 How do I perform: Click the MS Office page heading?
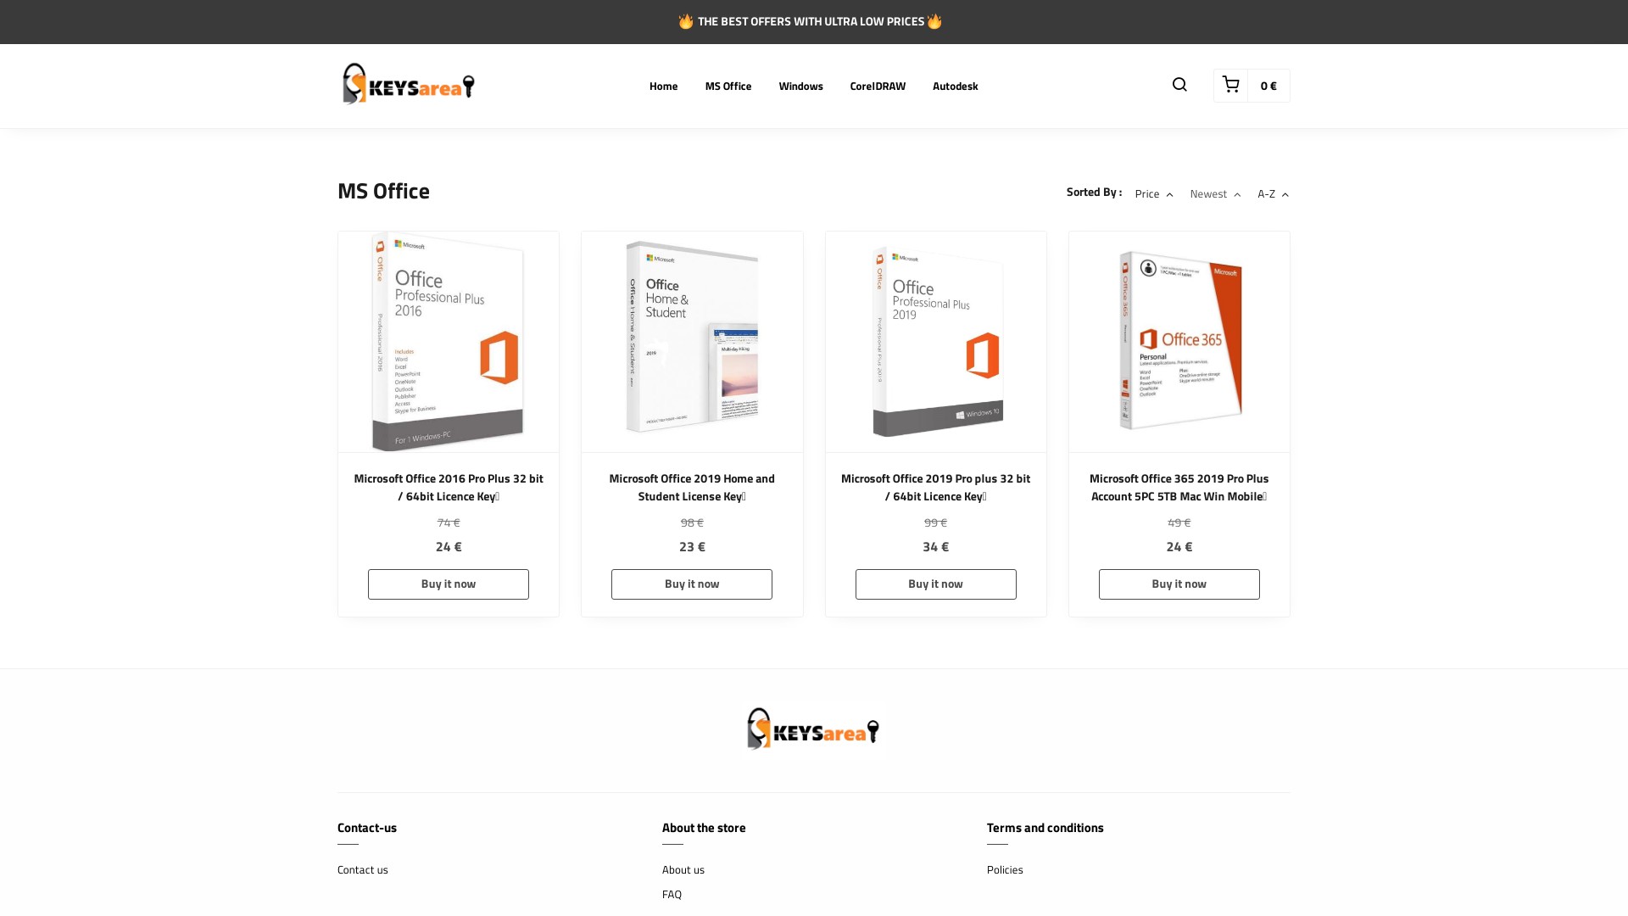[x=383, y=191]
